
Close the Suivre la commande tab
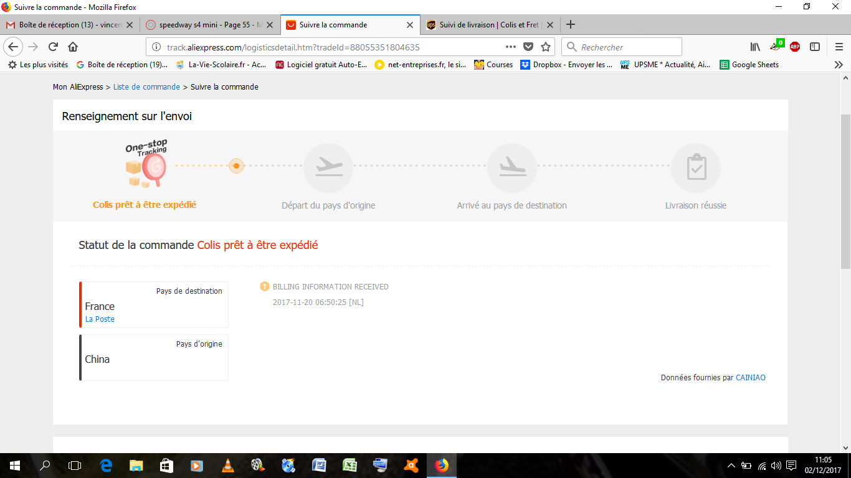pyautogui.click(x=409, y=25)
